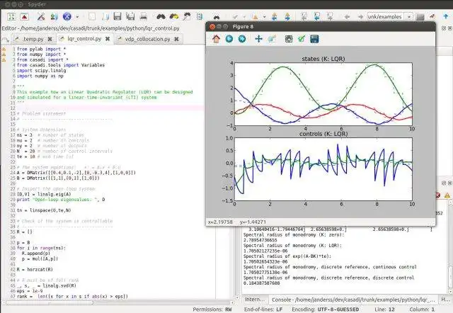Viewport: 453px width, 313px height.
Task: Expand dropdown arrow beside Python path icon
Action: tap(77, 16)
